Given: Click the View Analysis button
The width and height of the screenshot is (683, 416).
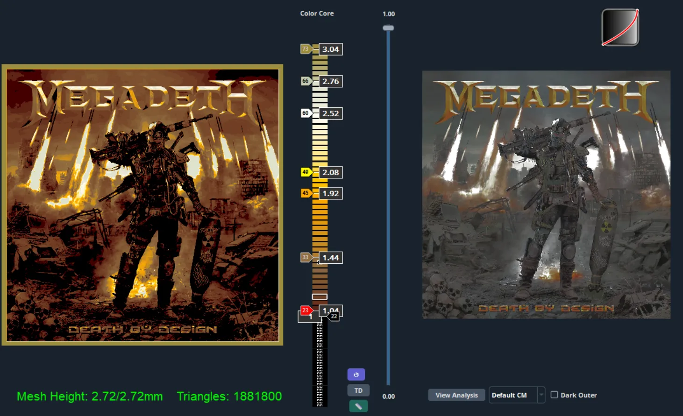Looking at the screenshot, I should [456, 395].
